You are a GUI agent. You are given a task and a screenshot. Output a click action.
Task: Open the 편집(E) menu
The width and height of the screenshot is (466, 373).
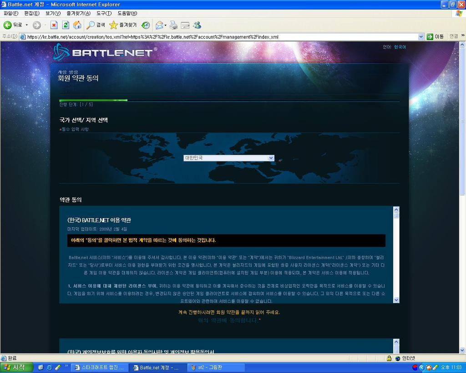pos(32,13)
